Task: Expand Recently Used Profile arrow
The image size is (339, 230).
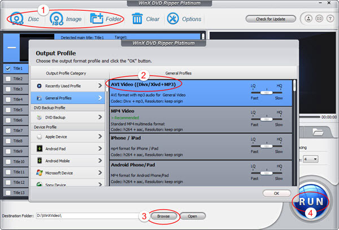Action: click(100, 85)
